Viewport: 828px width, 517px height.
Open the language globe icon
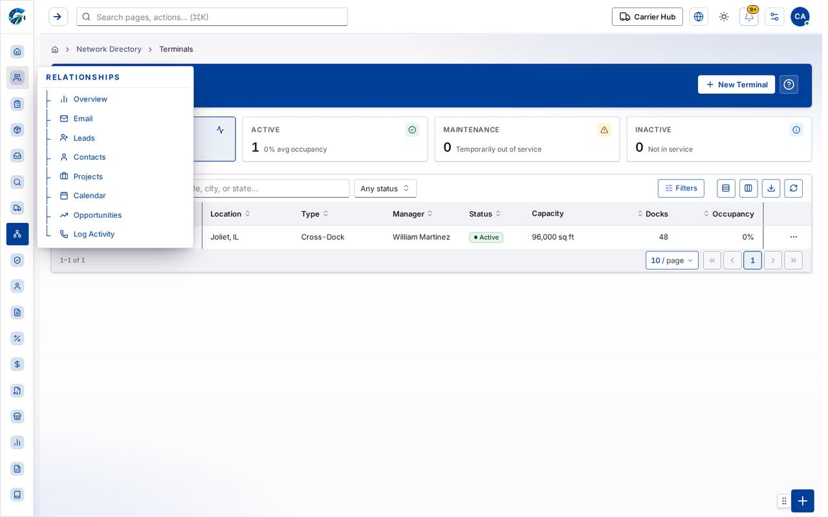pyautogui.click(x=699, y=17)
